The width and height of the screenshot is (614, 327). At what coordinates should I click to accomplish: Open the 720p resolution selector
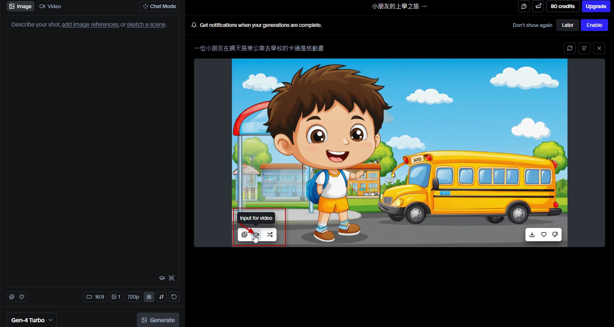(133, 297)
